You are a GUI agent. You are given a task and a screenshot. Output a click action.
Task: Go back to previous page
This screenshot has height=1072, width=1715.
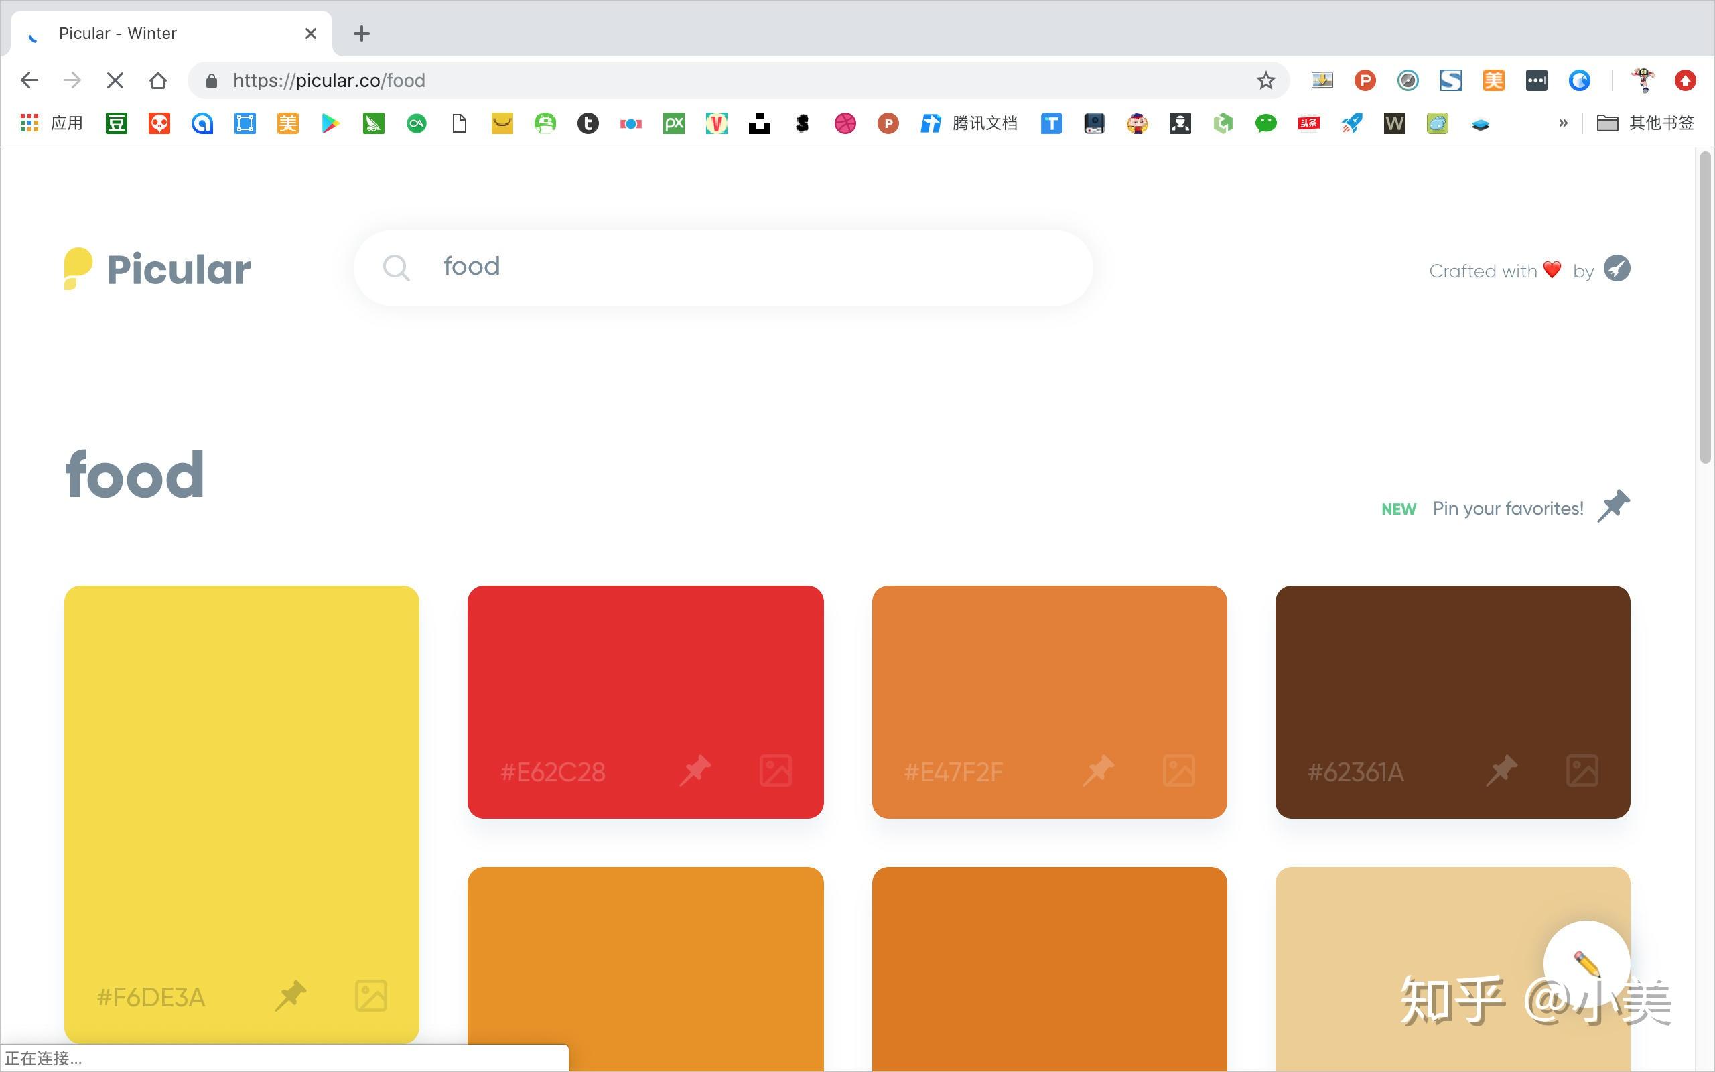coord(29,81)
